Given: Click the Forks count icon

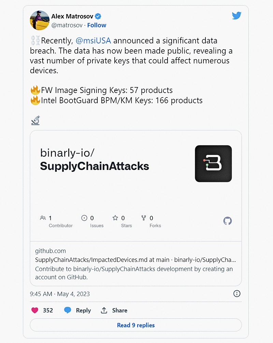Looking at the screenshot, I should 144,218.
